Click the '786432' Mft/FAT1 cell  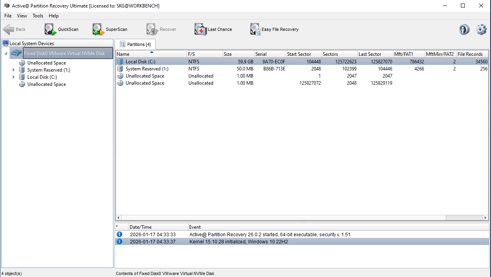416,62
